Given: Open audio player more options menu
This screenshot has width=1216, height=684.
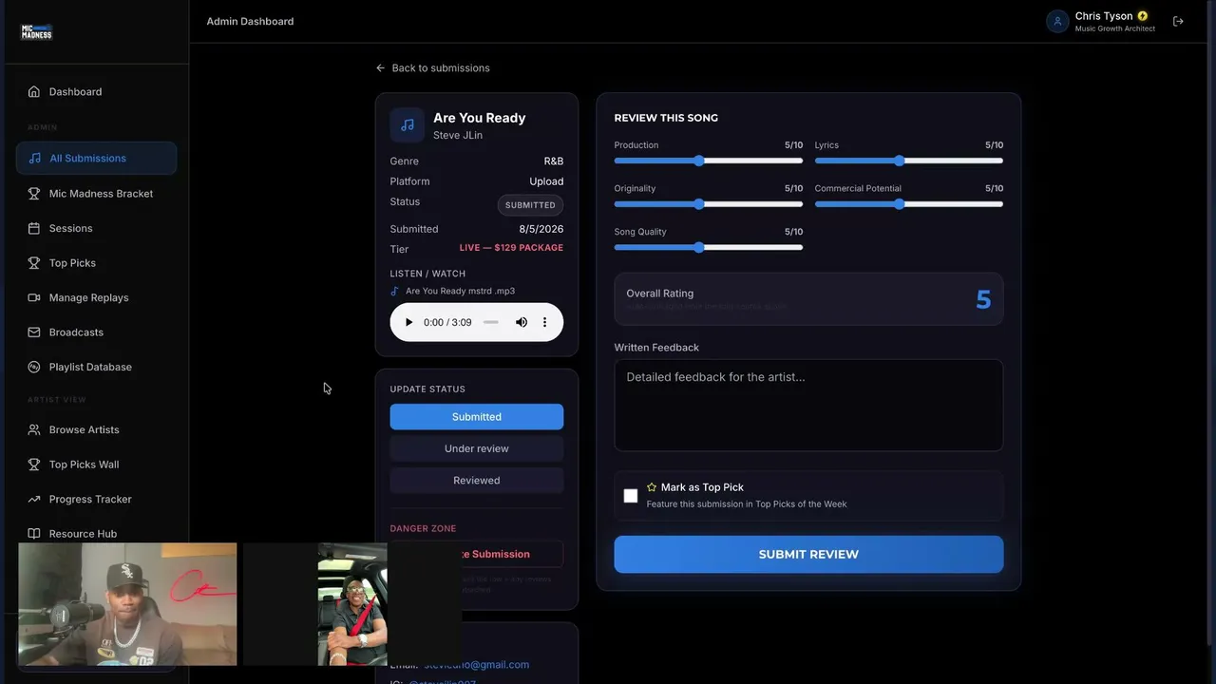Looking at the screenshot, I should coord(544,322).
